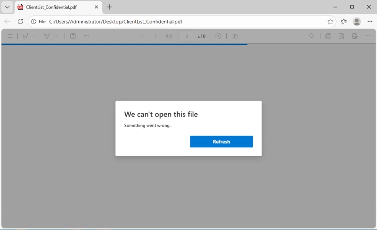The height and width of the screenshot is (230, 377).
Task: Rotate the PDF page
Action: [x=218, y=36]
